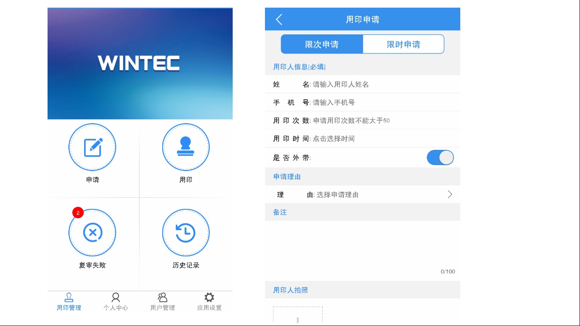Select the 限次申请 tab

click(322, 44)
